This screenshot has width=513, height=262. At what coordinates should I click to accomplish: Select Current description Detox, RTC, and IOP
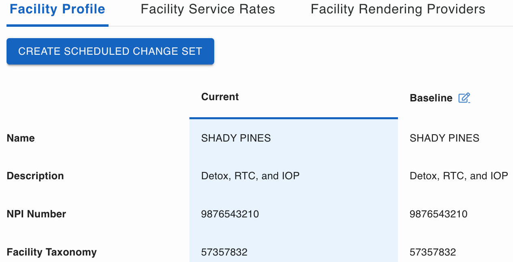pyautogui.click(x=250, y=176)
